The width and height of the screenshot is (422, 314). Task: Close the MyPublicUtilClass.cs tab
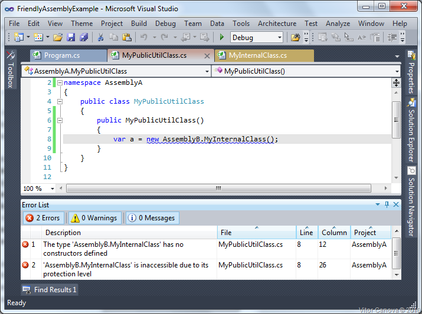tap(207, 56)
